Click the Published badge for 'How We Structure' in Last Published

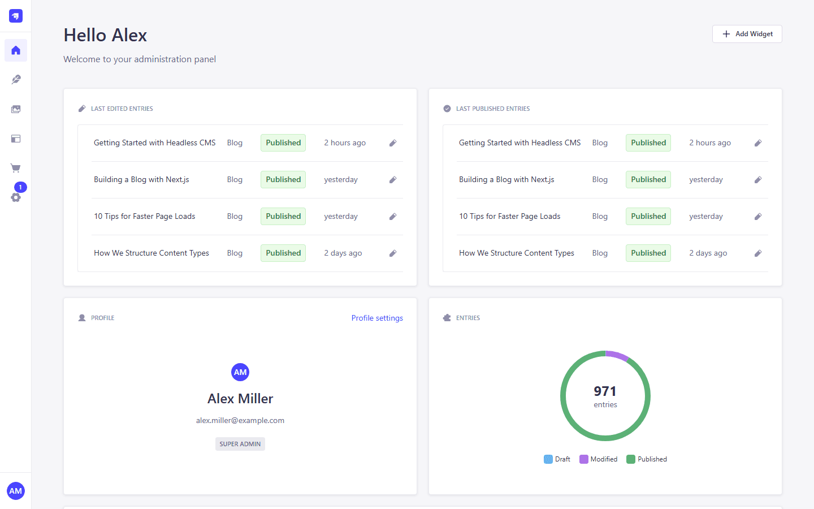(648, 253)
